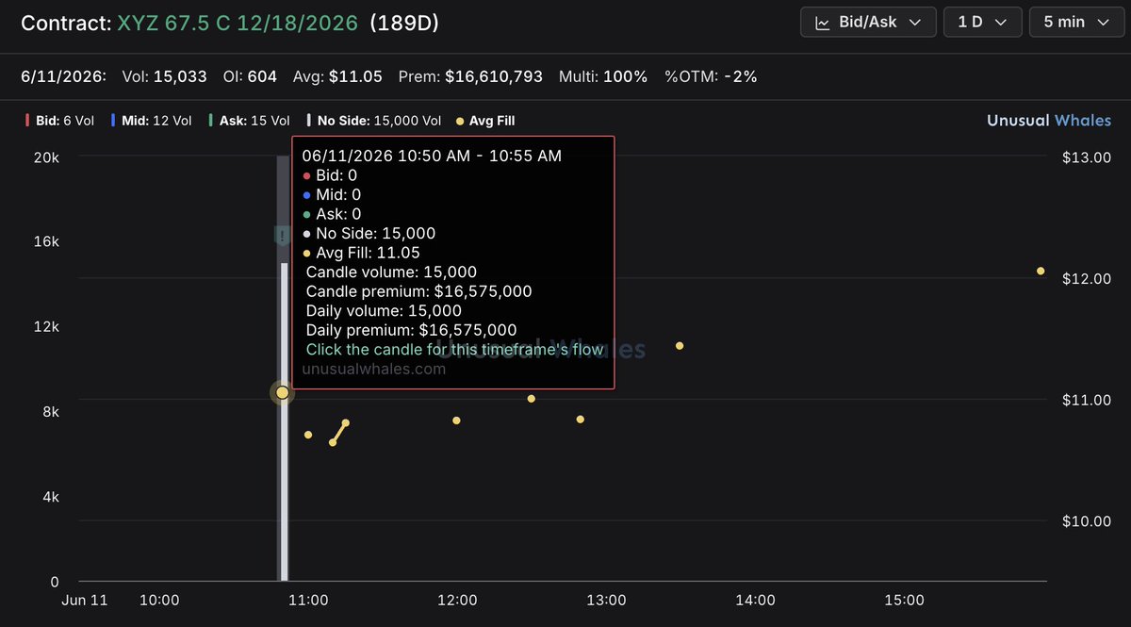This screenshot has height=627, width=1131.
Task: Toggle the Ask 15 Vol legend series
Action: tap(250, 121)
